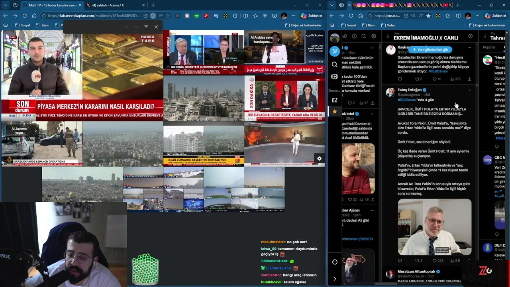Open the Video bookmarks folder in right browser

(388, 25)
